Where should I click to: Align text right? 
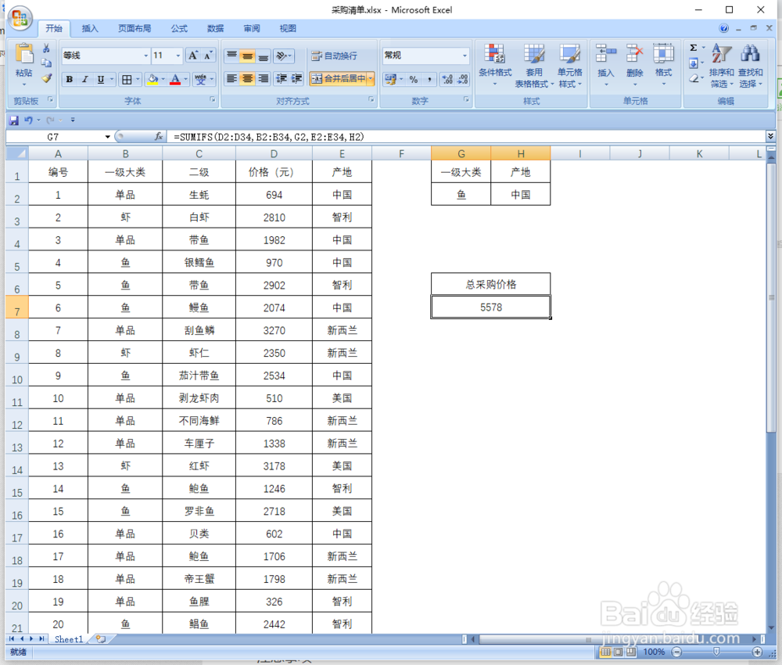pyautogui.click(x=263, y=78)
